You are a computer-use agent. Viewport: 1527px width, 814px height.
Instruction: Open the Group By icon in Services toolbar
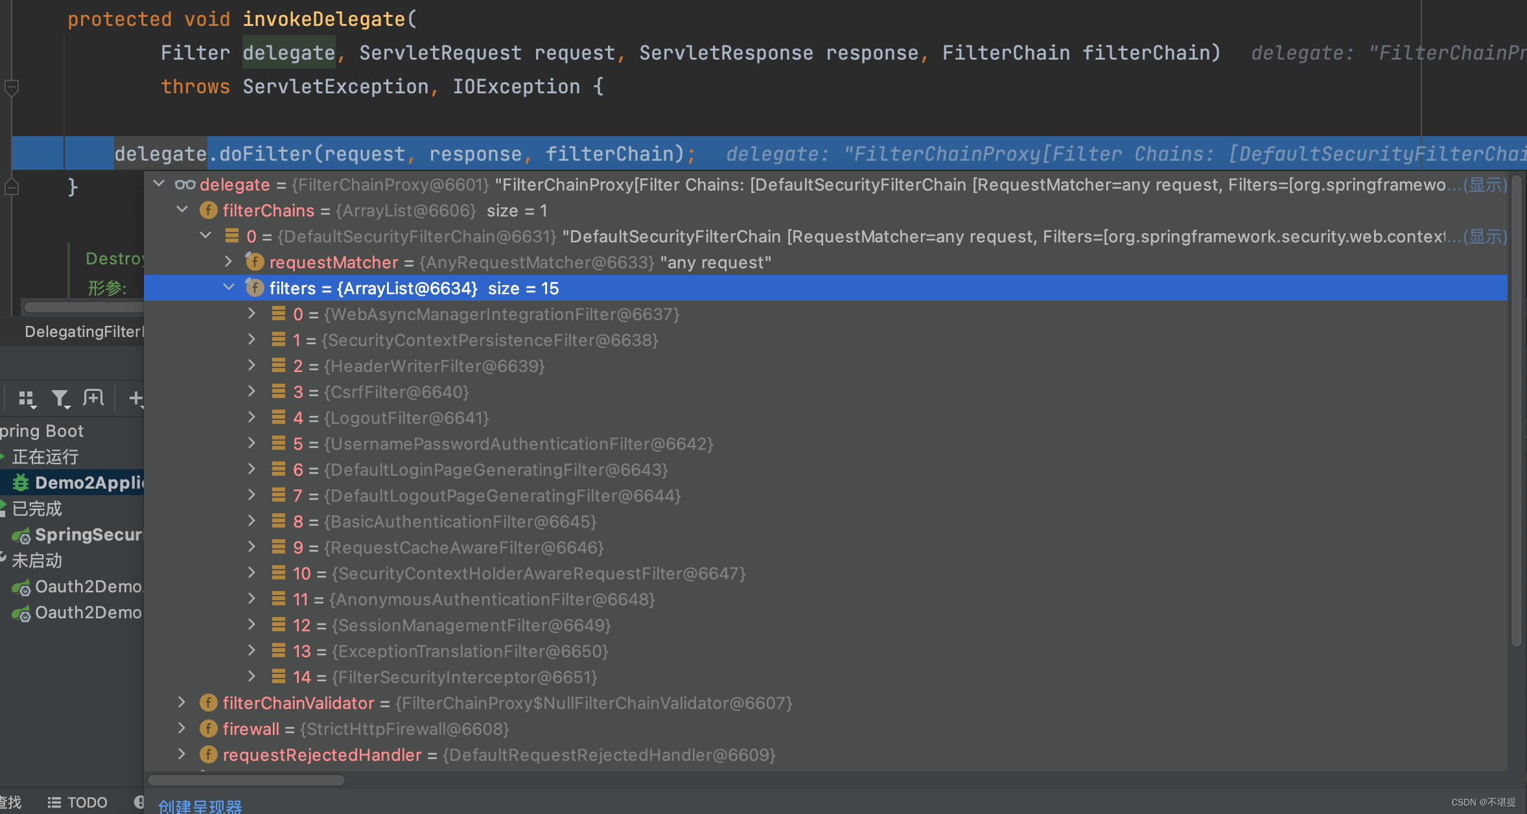point(27,399)
